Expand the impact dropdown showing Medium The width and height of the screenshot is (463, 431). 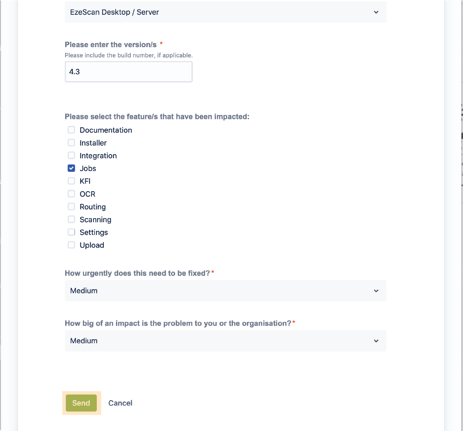click(x=225, y=341)
